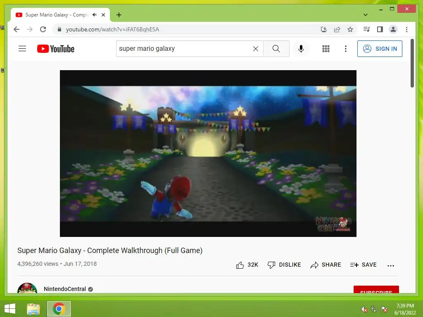Click the Chrome taskbar icon

coord(59,309)
